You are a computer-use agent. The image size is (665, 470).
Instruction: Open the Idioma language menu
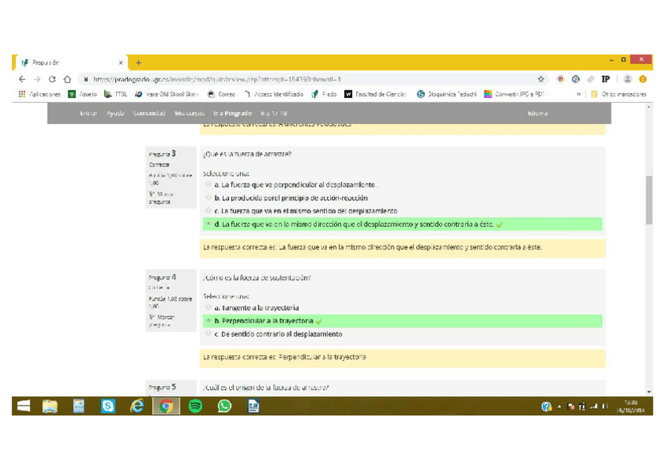pyautogui.click(x=538, y=113)
